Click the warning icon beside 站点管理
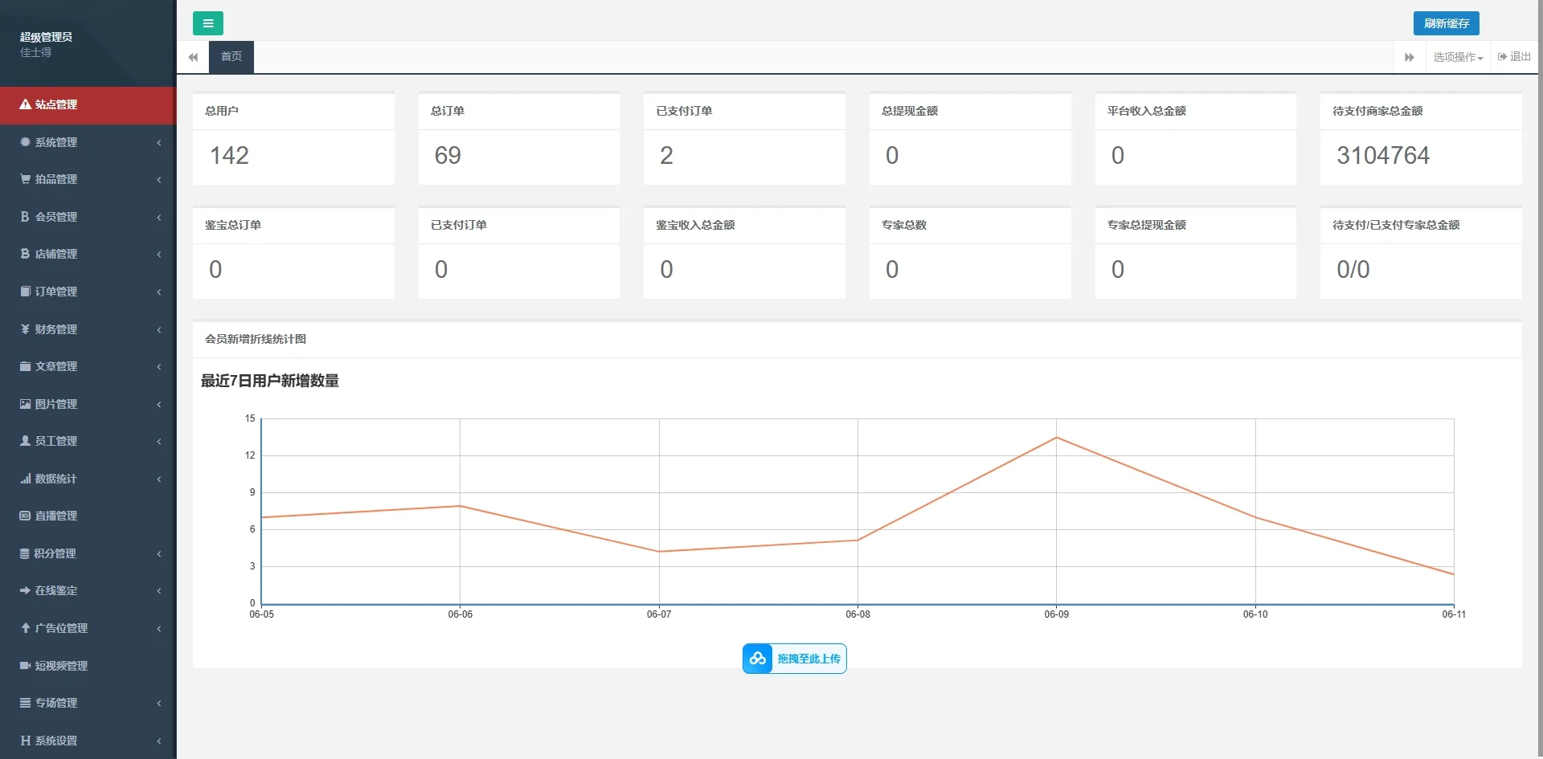 pyautogui.click(x=25, y=104)
